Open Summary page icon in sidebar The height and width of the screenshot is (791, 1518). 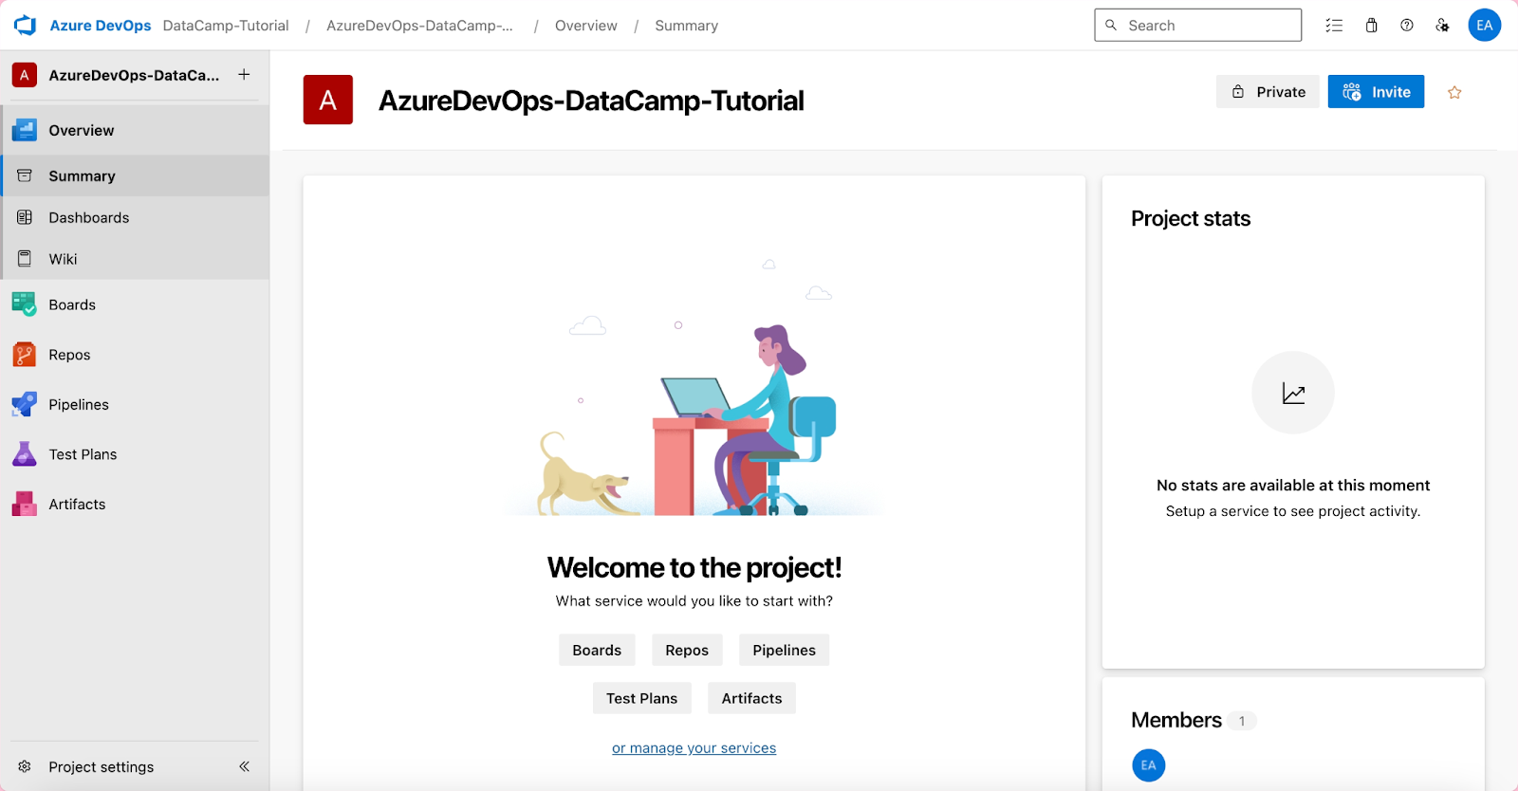[25, 175]
